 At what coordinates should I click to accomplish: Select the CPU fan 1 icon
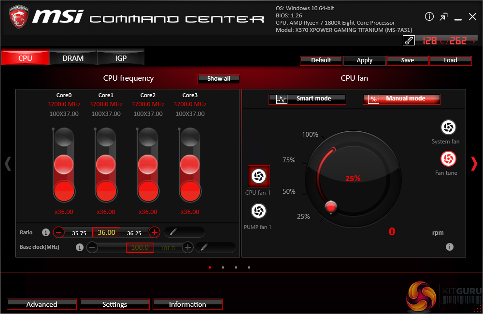(259, 176)
